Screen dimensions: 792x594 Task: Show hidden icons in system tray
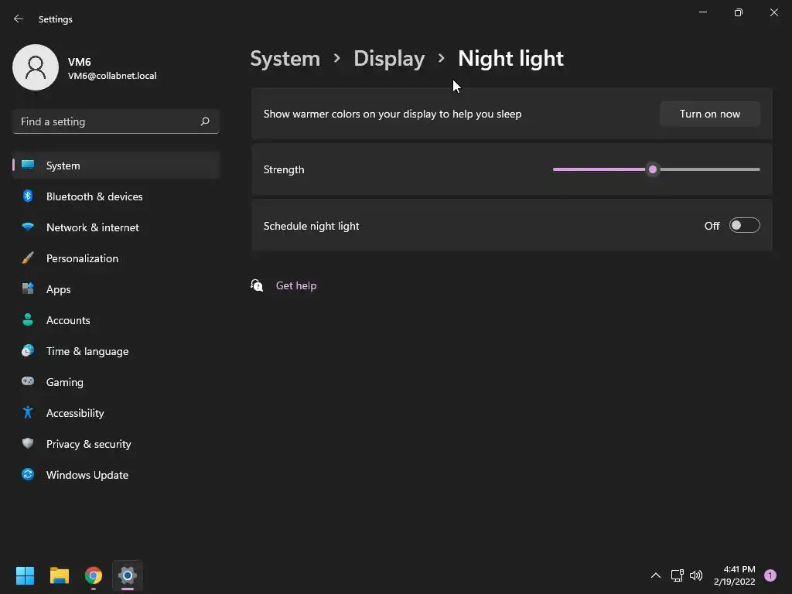656,575
